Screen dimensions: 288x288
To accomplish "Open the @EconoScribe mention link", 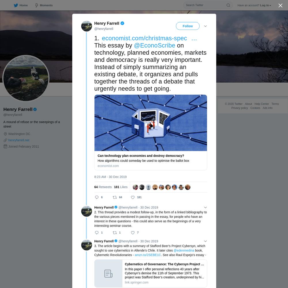I will [x=154, y=46].
